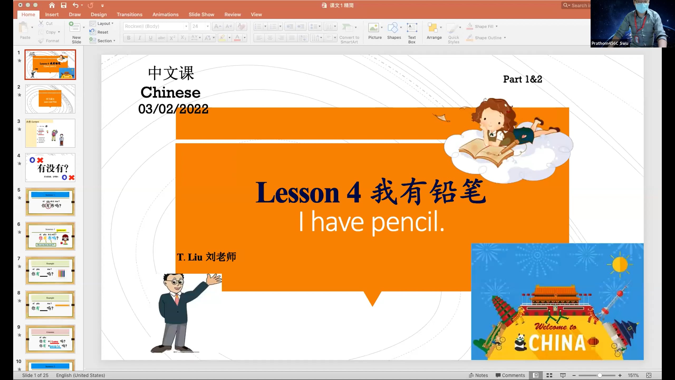The image size is (675, 380).
Task: Undo the last action
Action: click(x=76, y=5)
